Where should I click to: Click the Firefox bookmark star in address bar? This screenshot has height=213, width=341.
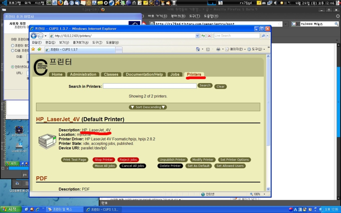(x=280, y=24)
